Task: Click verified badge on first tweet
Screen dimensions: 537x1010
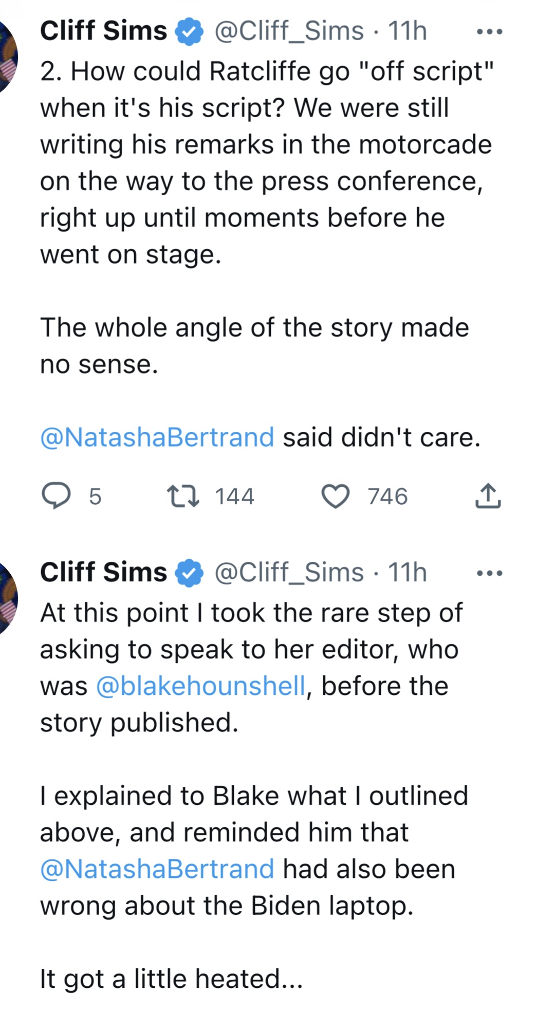Action: click(190, 32)
